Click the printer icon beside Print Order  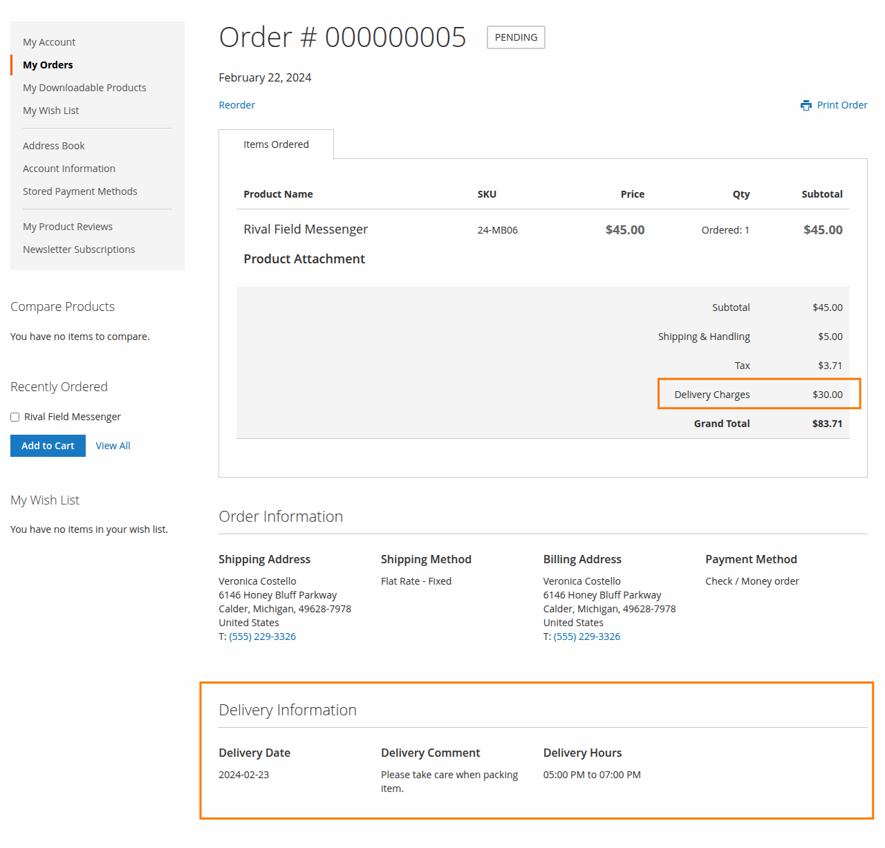click(x=806, y=105)
